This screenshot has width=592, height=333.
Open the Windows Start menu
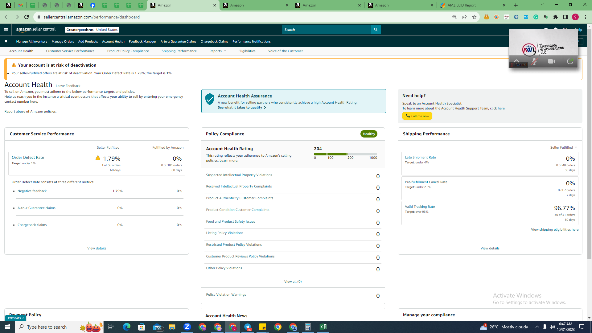pyautogui.click(x=7, y=327)
